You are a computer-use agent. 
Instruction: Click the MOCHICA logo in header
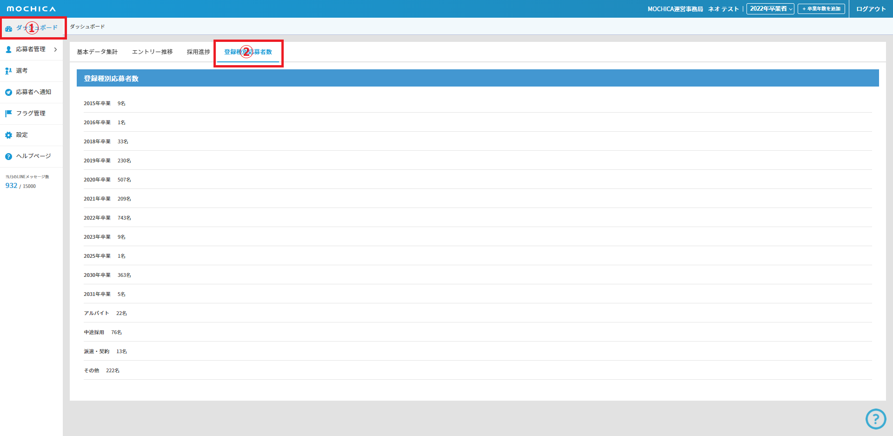pyautogui.click(x=31, y=9)
